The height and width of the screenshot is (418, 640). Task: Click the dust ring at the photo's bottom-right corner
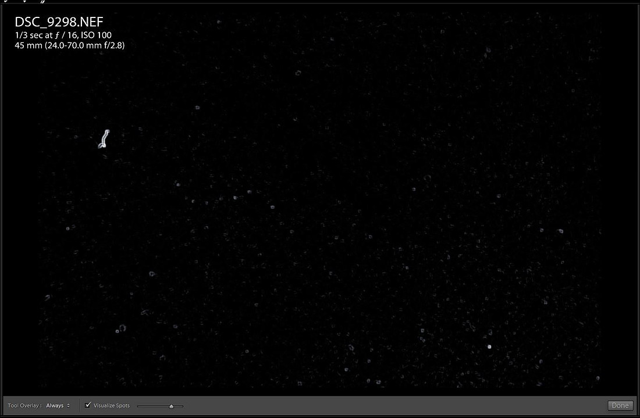pyautogui.click(x=598, y=378)
